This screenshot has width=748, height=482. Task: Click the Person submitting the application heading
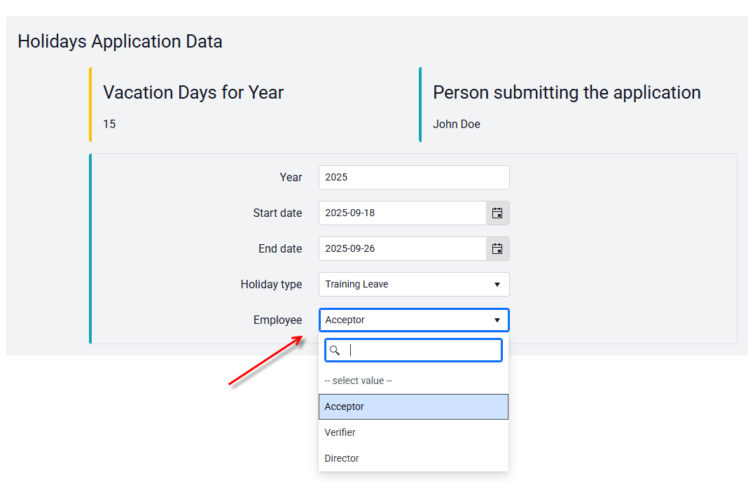(567, 92)
